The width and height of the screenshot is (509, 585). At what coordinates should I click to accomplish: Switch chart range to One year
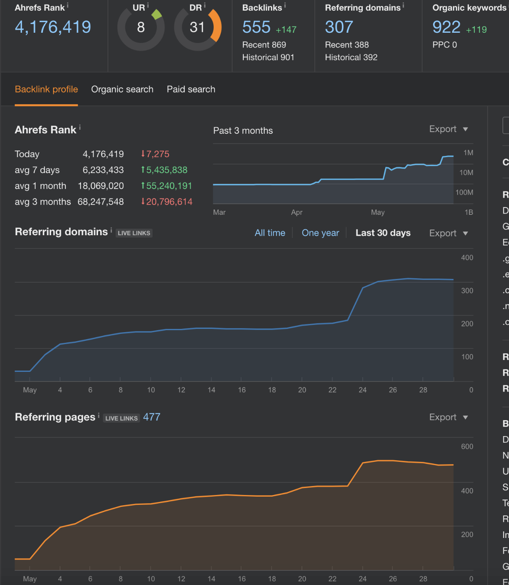click(320, 233)
